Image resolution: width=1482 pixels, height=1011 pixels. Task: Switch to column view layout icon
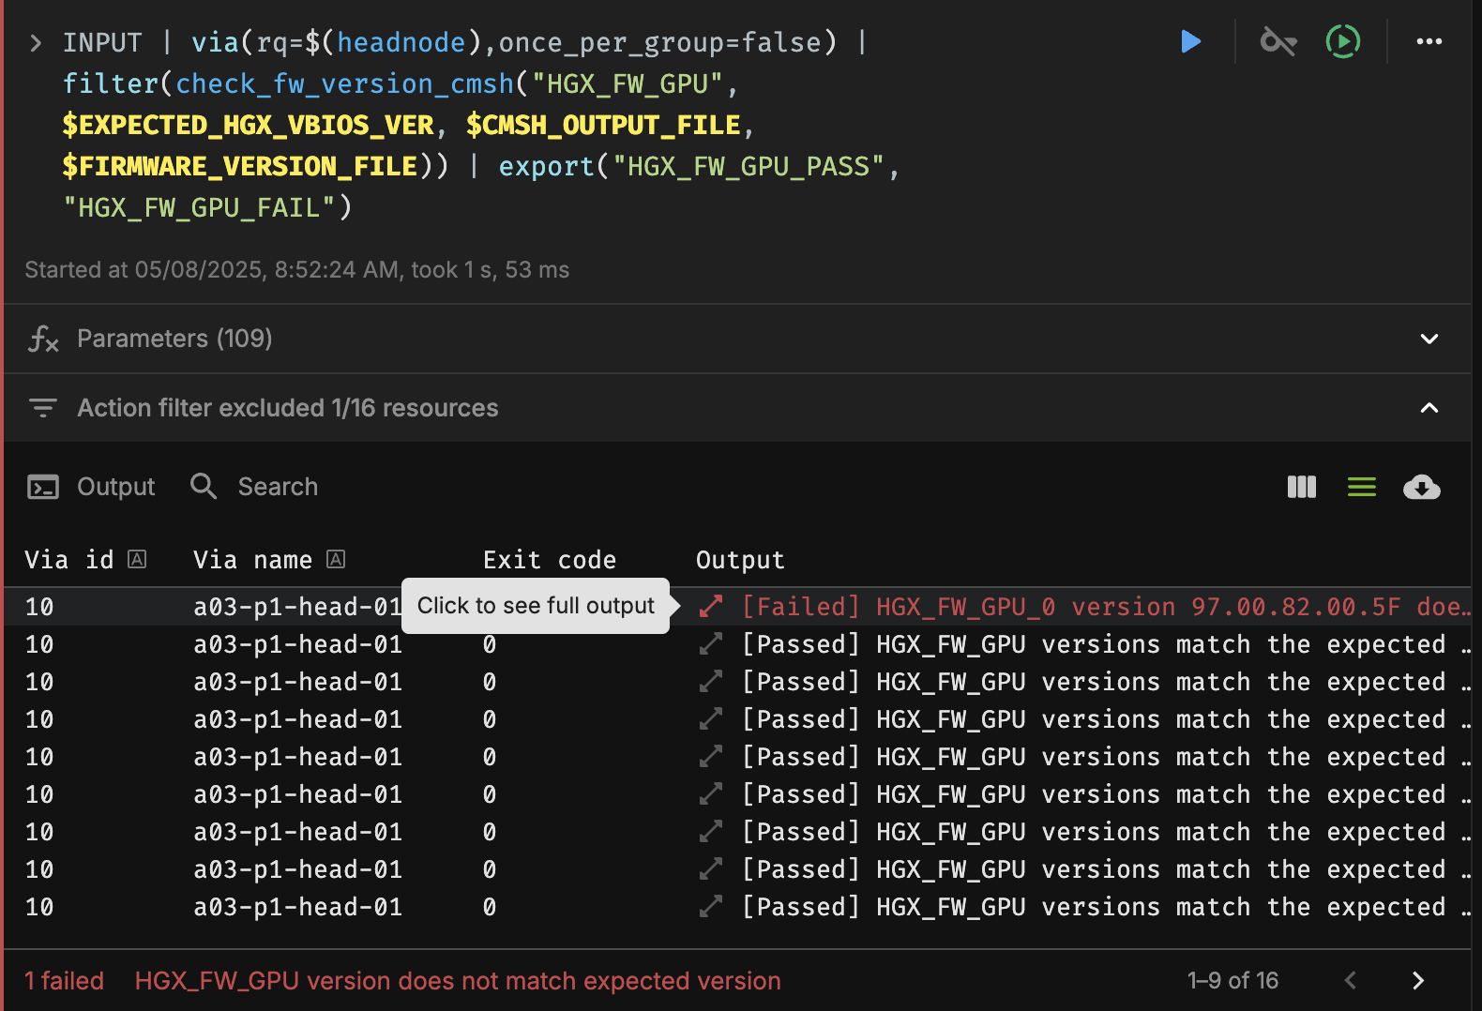tap(1302, 487)
